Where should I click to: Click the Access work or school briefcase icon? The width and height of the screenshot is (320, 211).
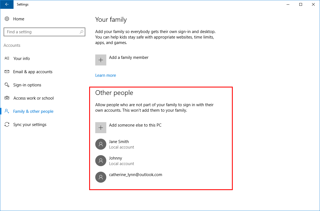point(7,98)
